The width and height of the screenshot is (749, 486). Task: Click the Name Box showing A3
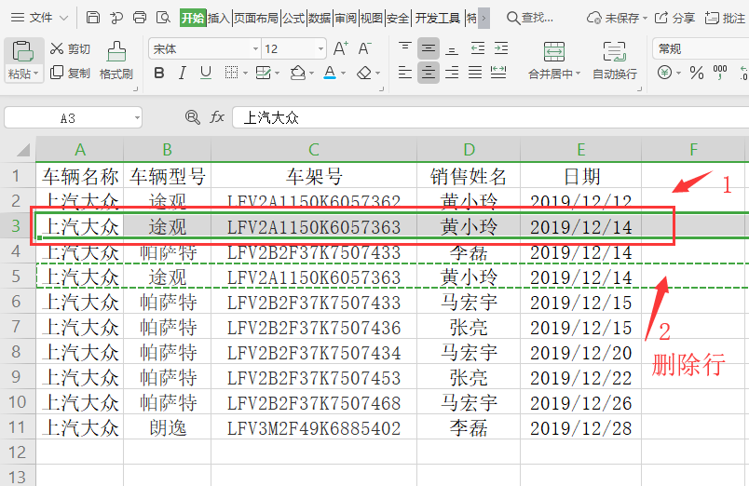68,118
